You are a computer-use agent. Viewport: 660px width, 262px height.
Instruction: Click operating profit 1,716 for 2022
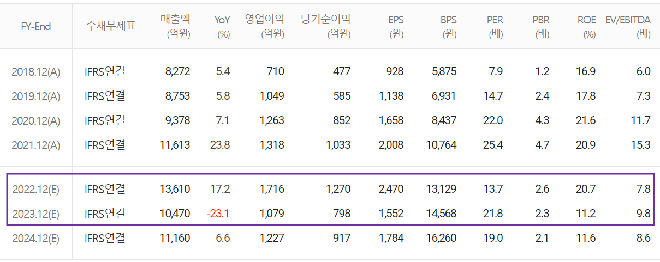[272, 189]
